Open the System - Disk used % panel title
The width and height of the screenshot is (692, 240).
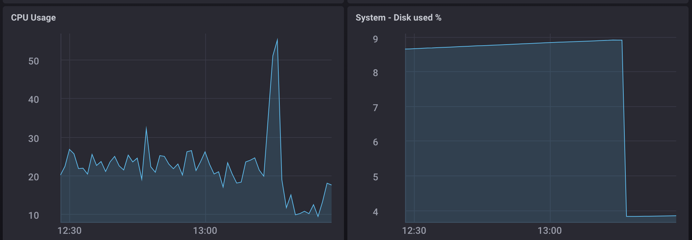click(399, 18)
